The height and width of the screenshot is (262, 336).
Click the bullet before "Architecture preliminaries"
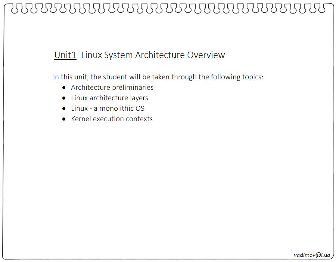(64, 88)
